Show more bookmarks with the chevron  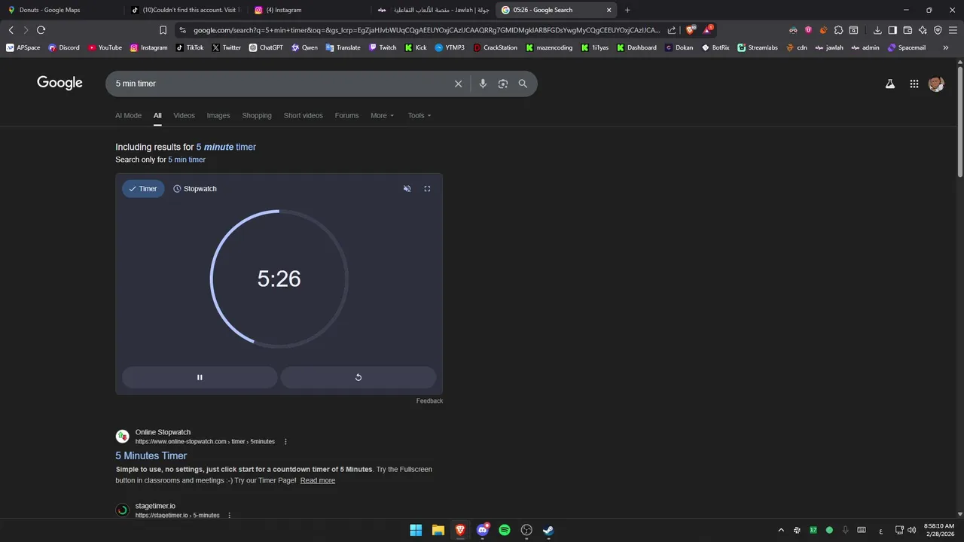point(946,47)
